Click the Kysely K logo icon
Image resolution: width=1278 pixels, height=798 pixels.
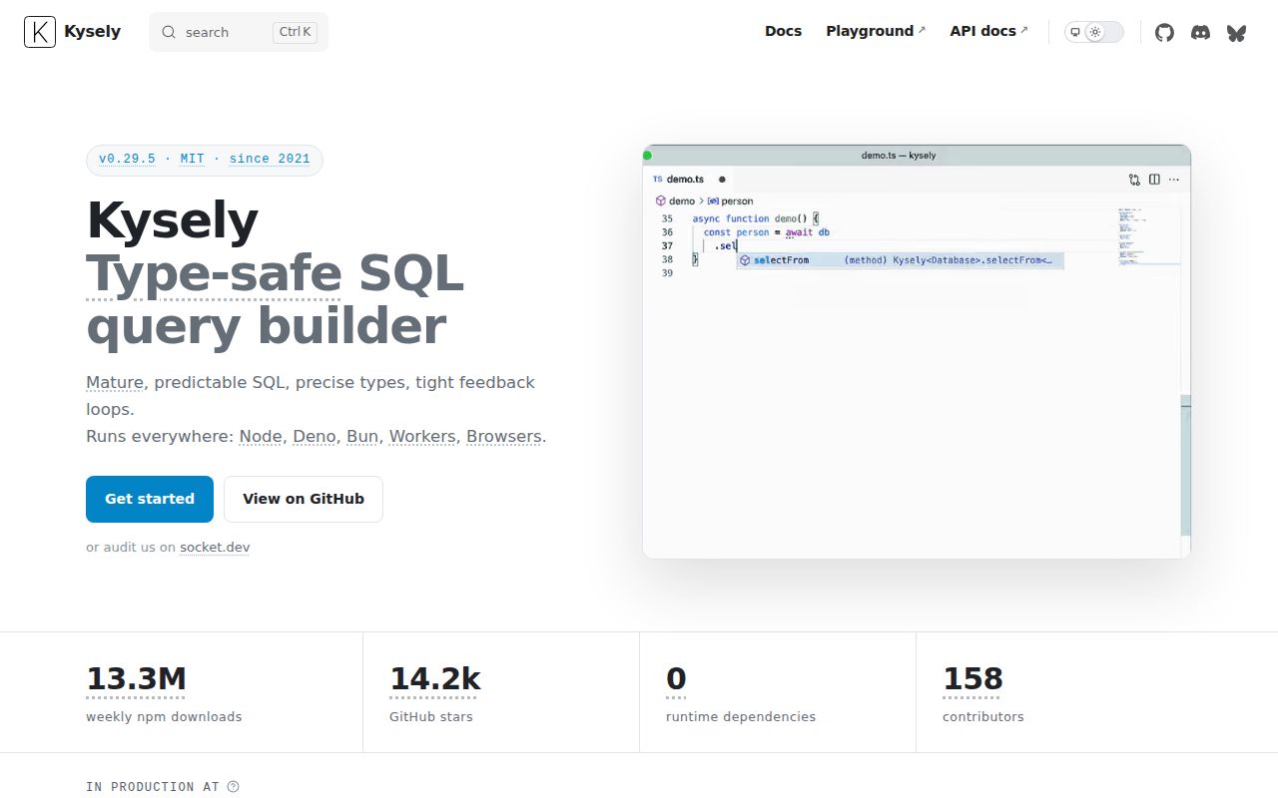(40, 32)
